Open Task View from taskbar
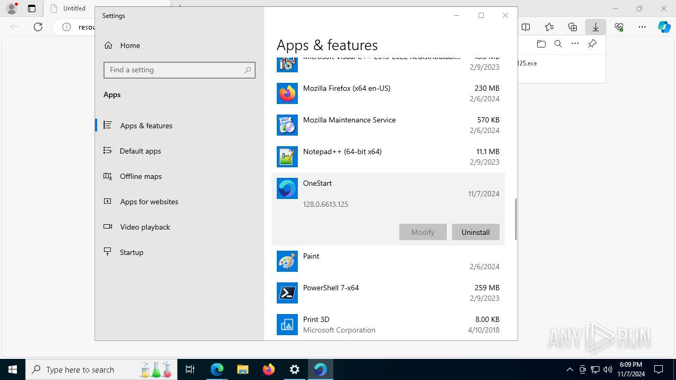Image resolution: width=676 pixels, height=380 pixels. pos(191,369)
